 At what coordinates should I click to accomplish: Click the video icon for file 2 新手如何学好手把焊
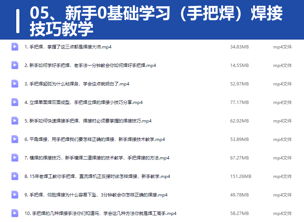click(15, 65)
